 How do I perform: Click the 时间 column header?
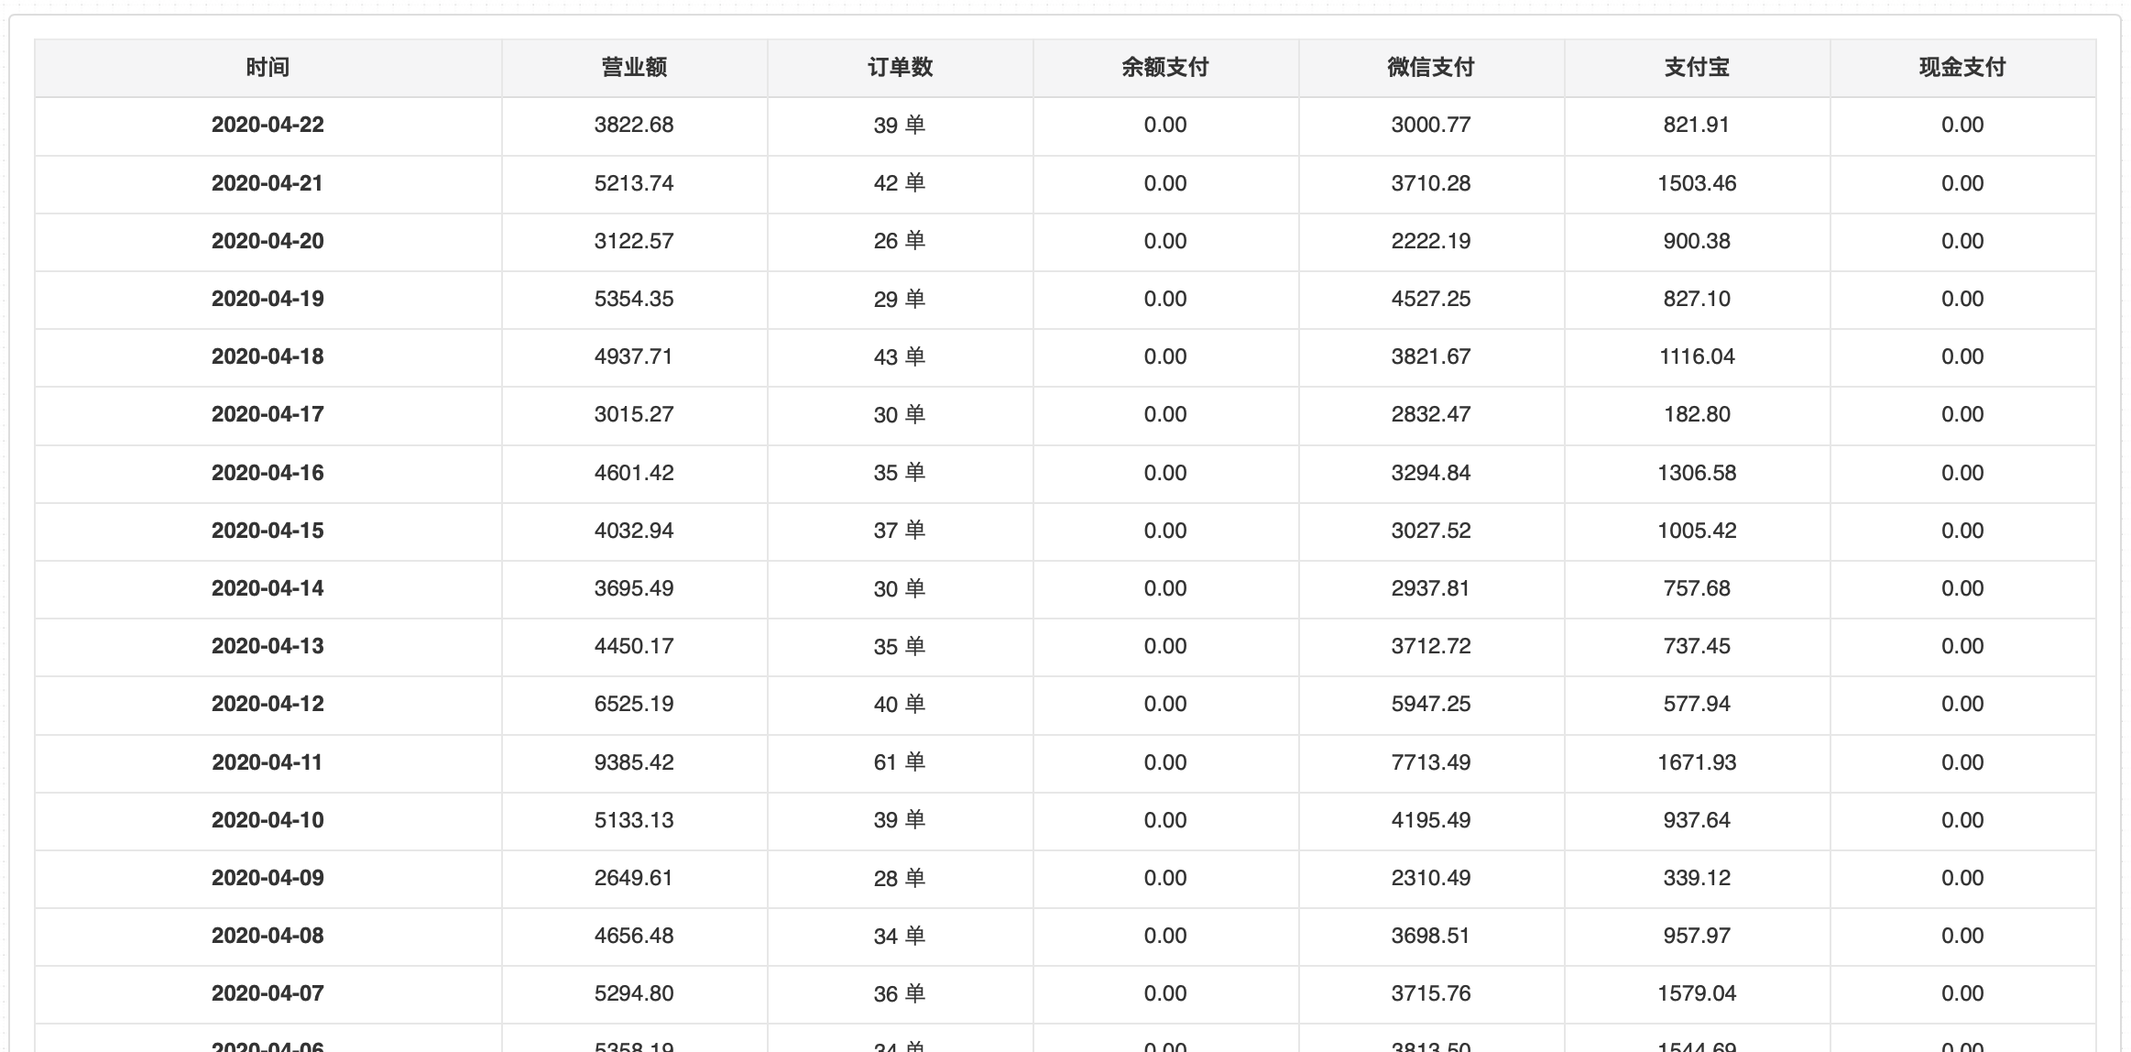(x=268, y=68)
